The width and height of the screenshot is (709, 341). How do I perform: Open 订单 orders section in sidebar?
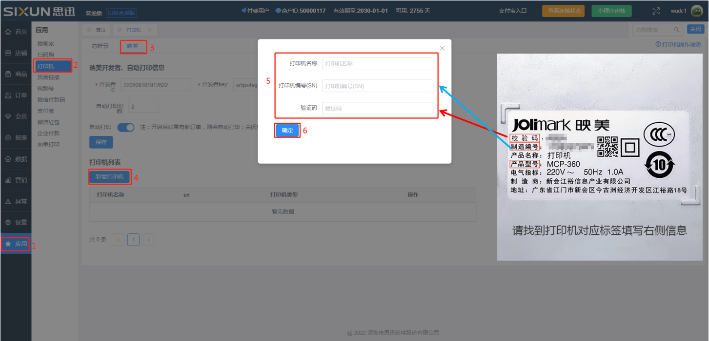tap(16, 95)
